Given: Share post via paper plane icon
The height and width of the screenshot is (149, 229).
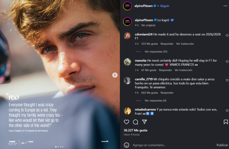Looking at the screenshot, I should [145, 122].
